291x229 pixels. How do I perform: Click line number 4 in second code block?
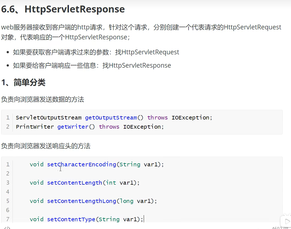click(8, 192)
